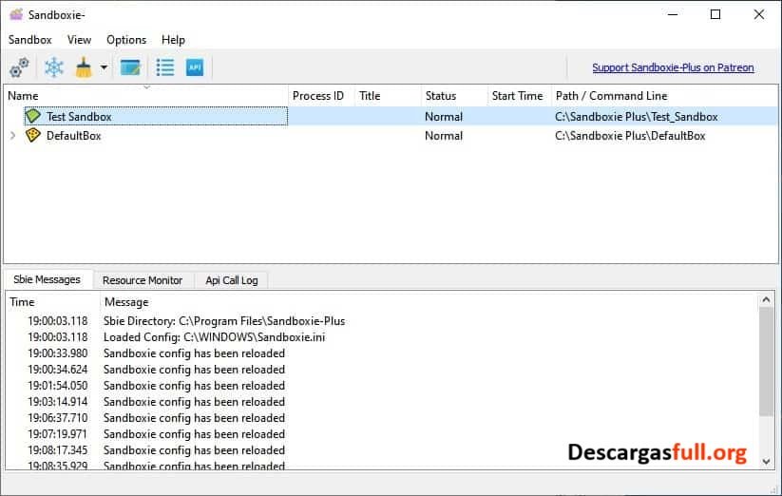The image size is (782, 496).
Task: Select the 19:00:34.624 config reloaded message
Action: pyautogui.click(x=382, y=370)
